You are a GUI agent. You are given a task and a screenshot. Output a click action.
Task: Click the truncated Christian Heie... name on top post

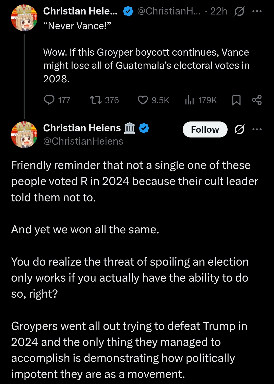(80, 11)
